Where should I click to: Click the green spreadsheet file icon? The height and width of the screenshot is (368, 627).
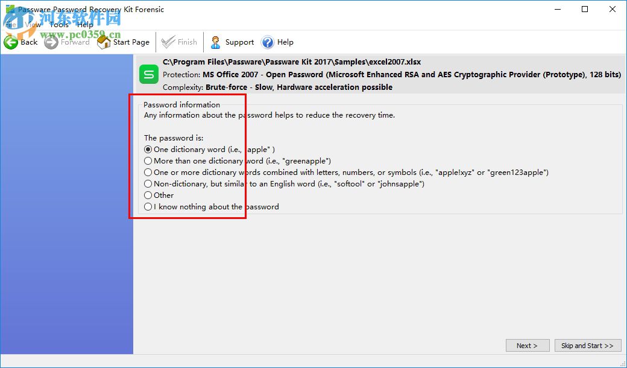[149, 74]
